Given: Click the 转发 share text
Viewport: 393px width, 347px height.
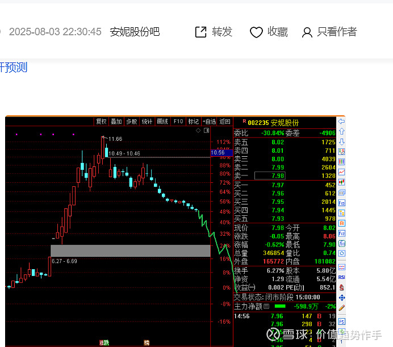Looking at the screenshot, I should pyautogui.click(x=222, y=32).
